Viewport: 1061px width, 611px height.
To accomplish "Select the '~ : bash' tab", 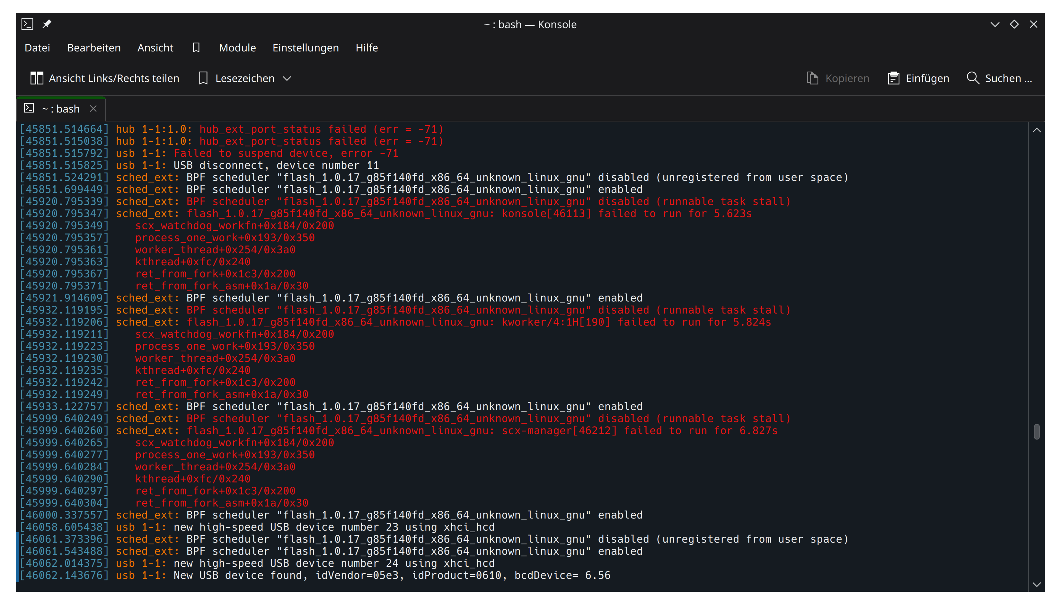I will coord(61,109).
